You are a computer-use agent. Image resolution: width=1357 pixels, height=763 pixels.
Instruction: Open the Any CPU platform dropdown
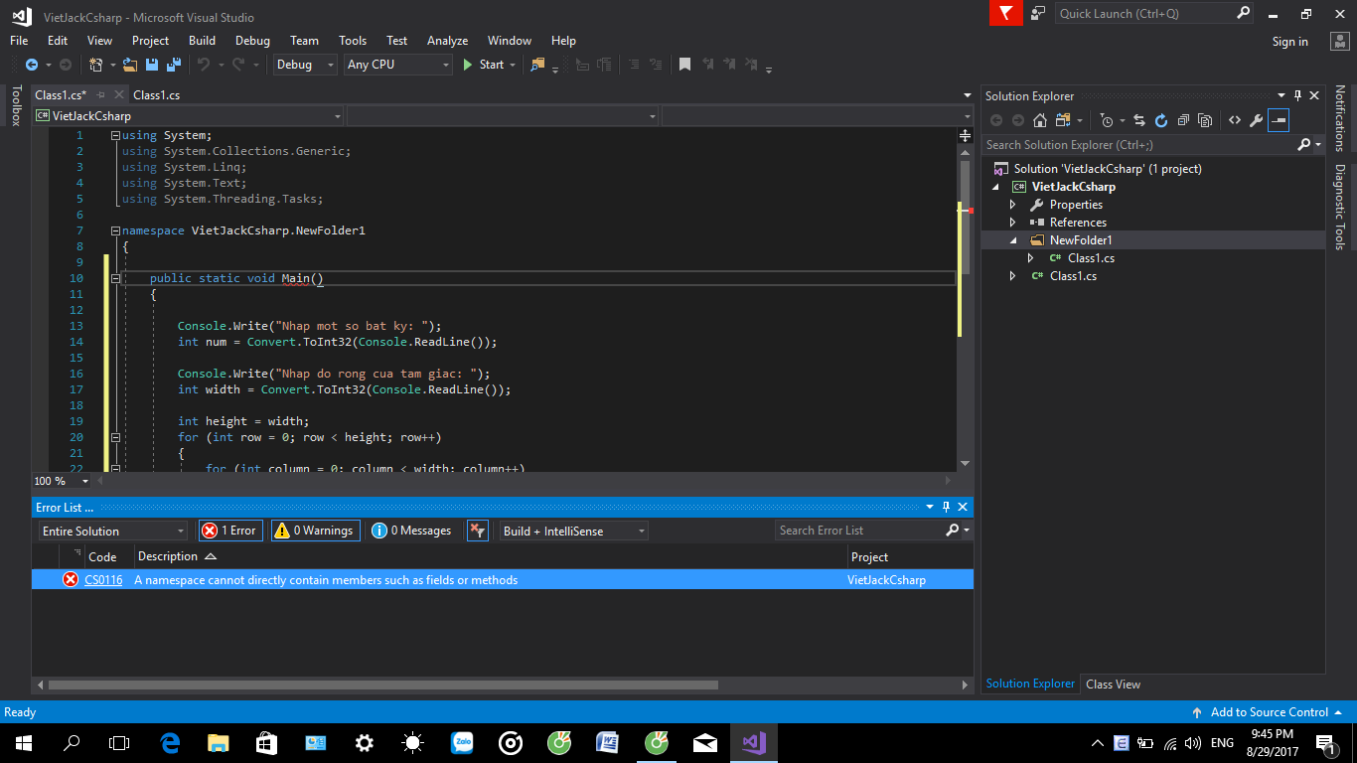click(x=397, y=65)
